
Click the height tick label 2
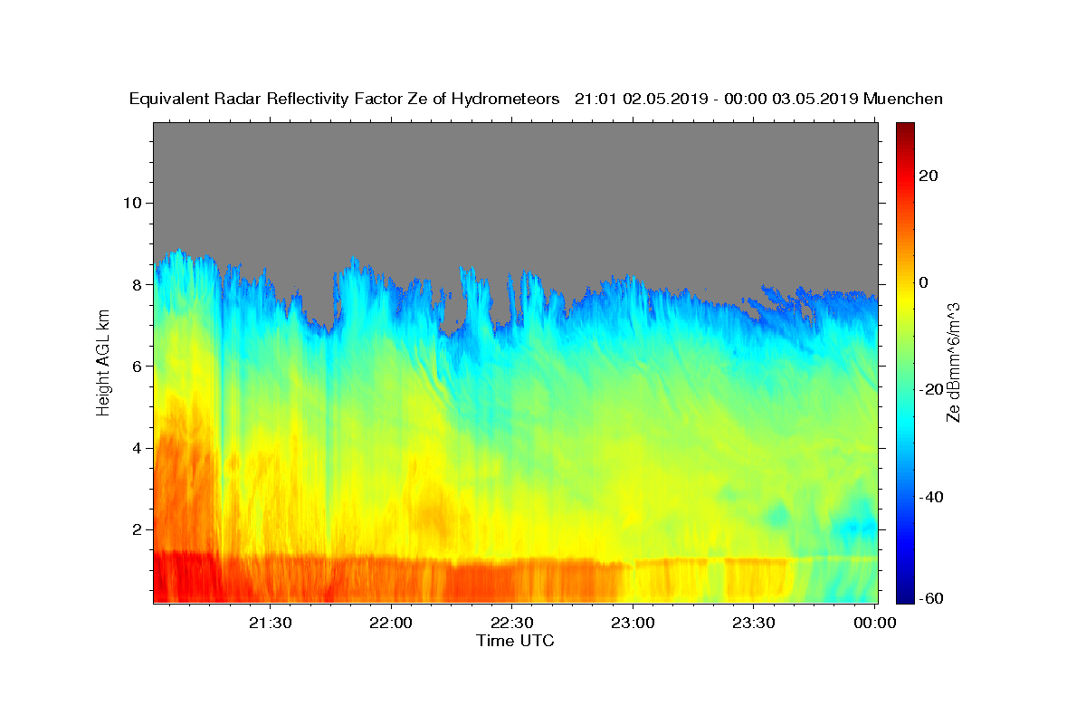(x=138, y=529)
